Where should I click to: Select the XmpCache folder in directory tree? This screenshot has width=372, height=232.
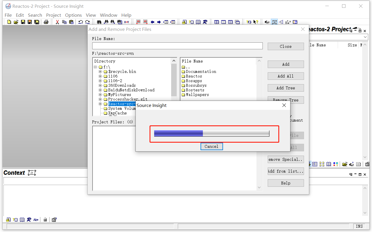115,113
